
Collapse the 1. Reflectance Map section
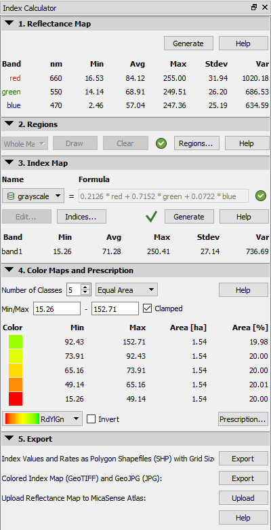coord(9,24)
